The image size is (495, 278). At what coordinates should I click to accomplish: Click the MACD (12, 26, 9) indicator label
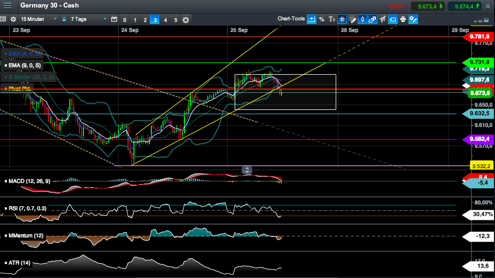pyautogui.click(x=29, y=181)
